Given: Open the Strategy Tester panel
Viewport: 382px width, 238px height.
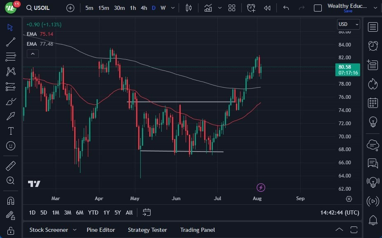Looking at the screenshot, I should coord(147,230).
